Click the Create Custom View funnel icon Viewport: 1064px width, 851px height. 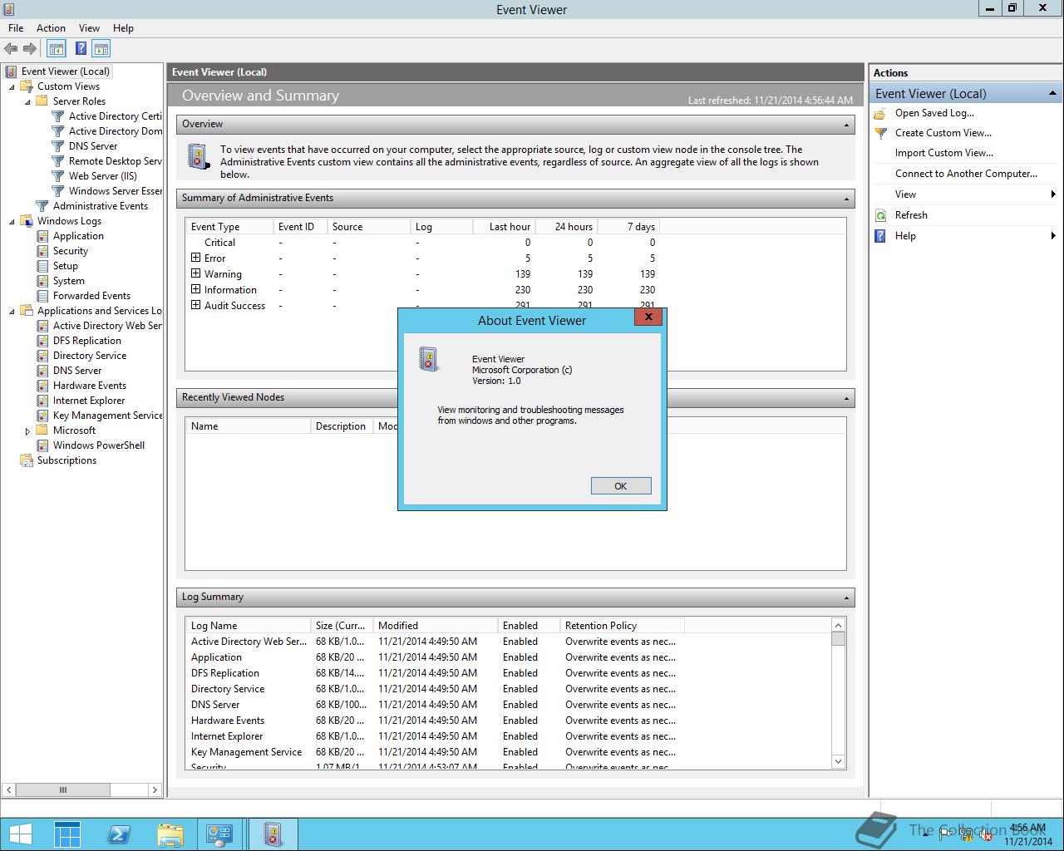(x=880, y=133)
